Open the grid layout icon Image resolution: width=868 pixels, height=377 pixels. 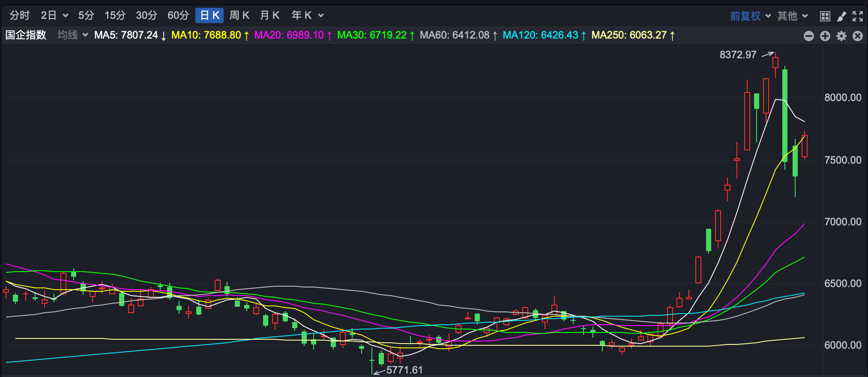click(x=825, y=16)
